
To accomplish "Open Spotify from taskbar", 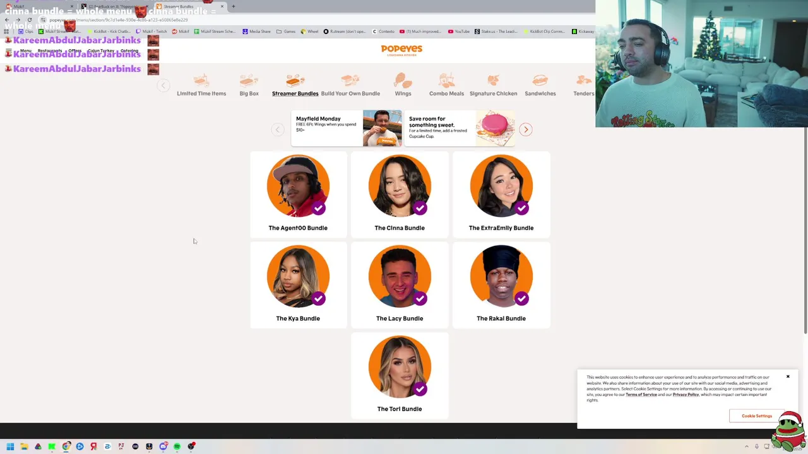I will point(177,446).
